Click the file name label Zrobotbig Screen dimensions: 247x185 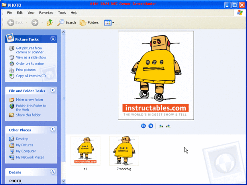click(124, 169)
